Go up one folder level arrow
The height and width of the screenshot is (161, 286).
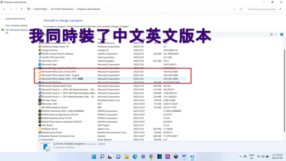(x=22, y=9)
